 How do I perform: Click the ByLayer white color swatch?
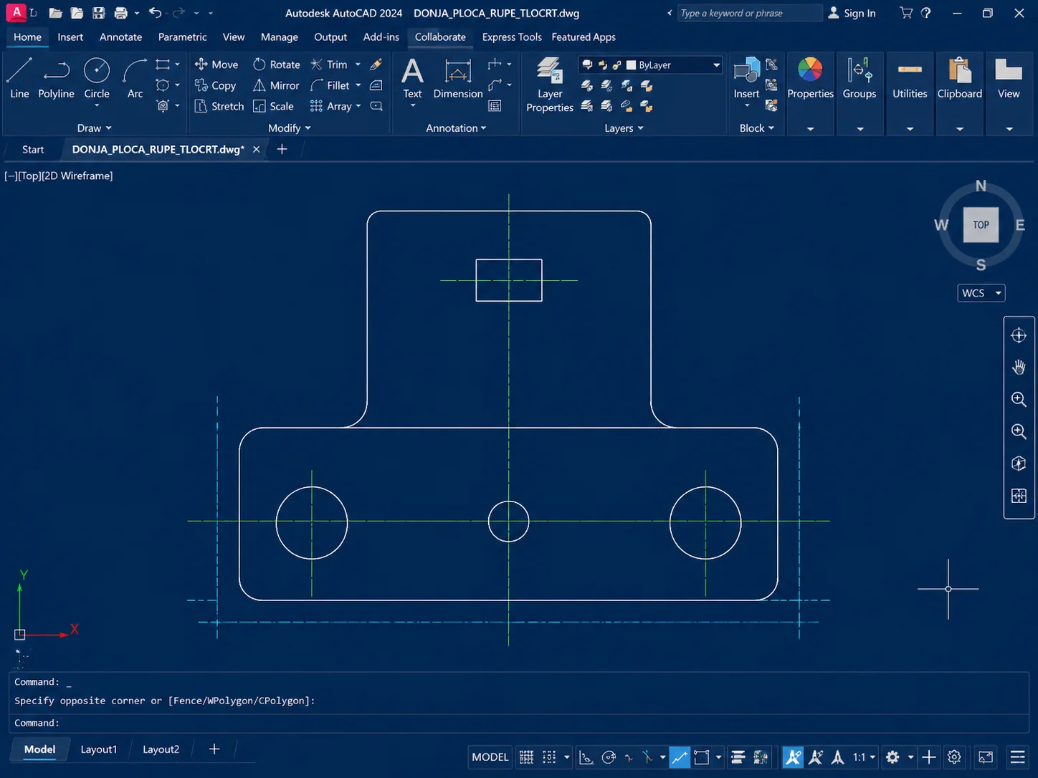click(631, 65)
